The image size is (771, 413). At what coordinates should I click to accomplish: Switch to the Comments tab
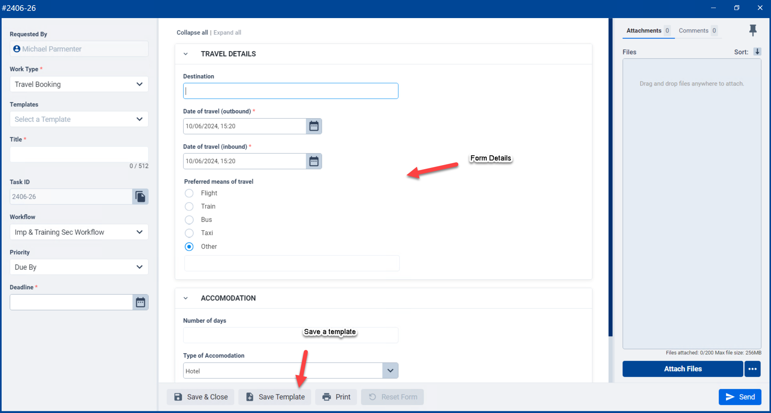point(693,30)
